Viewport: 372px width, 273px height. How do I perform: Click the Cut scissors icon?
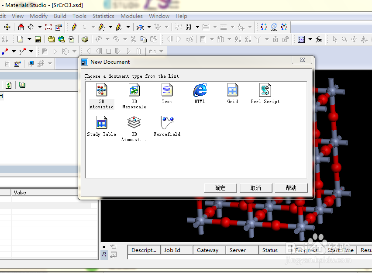133,39
